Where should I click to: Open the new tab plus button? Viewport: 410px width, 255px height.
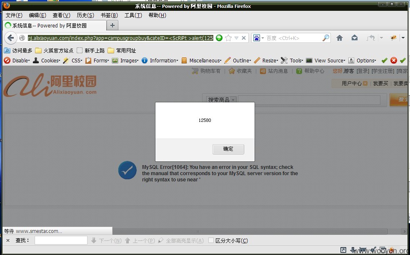coord(112,25)
